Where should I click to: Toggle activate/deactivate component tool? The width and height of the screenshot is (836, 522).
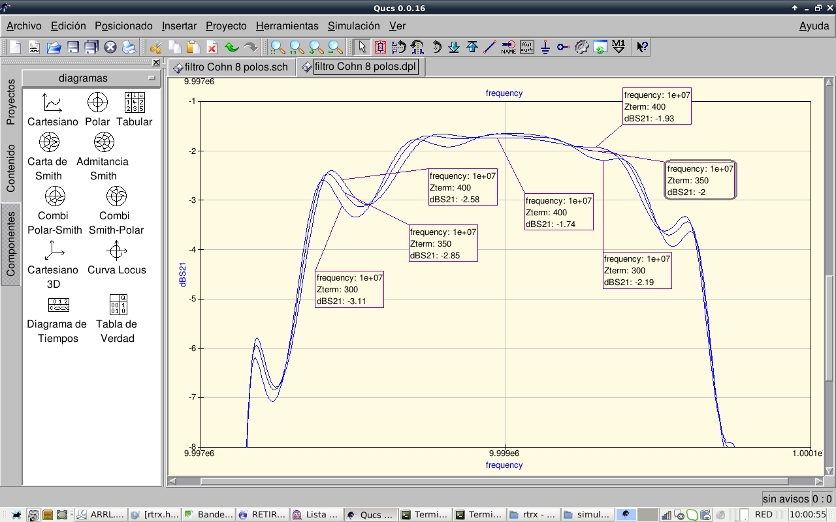(x=381, y=47)
